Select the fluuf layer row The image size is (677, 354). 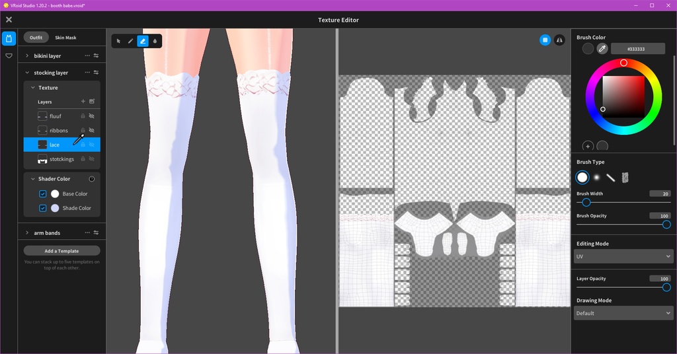click(61, 116)
